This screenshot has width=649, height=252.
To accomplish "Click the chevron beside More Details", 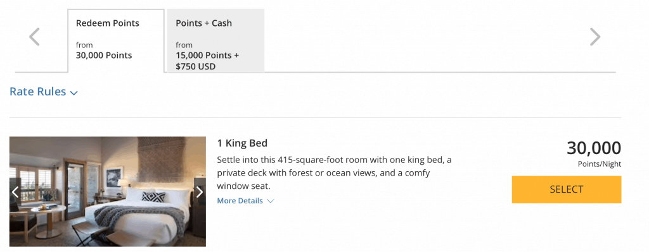I will click(x=270, y=201).
